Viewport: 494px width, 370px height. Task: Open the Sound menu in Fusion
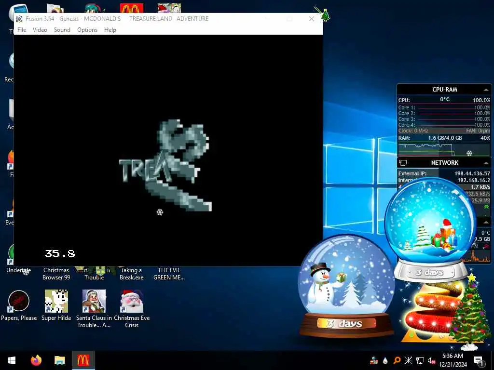(x=62, y=29)
